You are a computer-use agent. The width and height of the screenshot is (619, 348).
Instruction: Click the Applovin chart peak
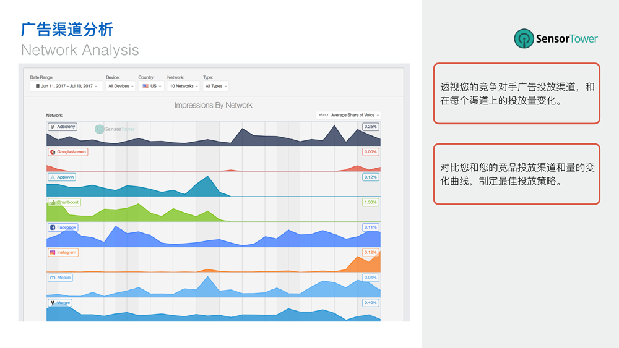pyautogui.click(x=208, y=177)
